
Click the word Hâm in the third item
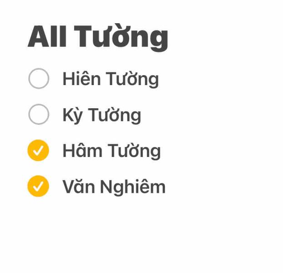[x=82, y=150]
